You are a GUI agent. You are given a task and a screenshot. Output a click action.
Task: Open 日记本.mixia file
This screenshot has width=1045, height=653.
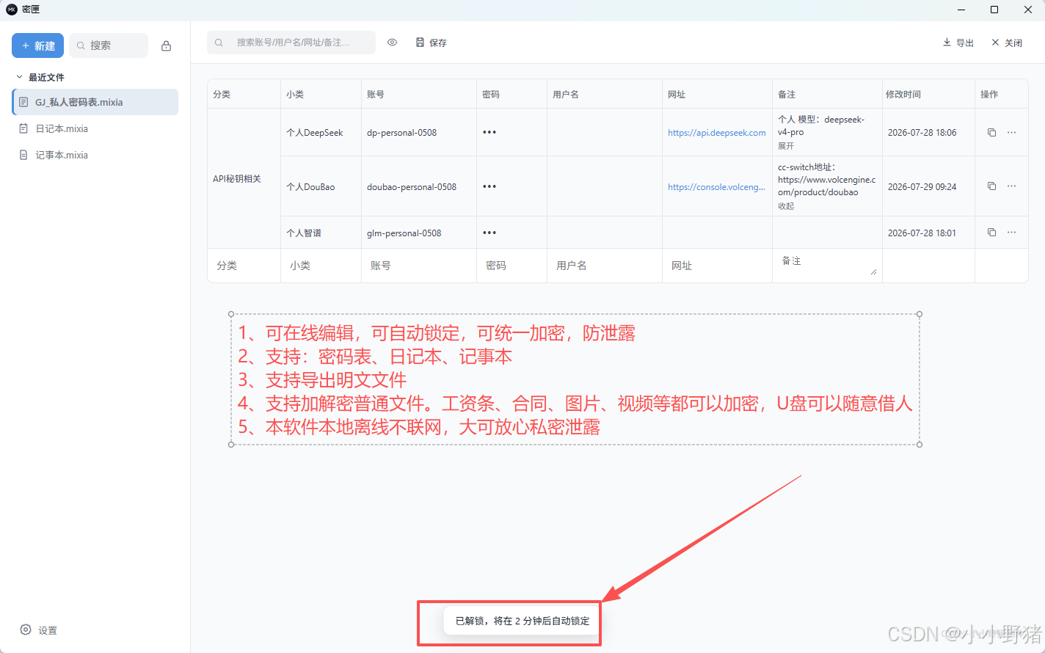click(x=95, y=128)
